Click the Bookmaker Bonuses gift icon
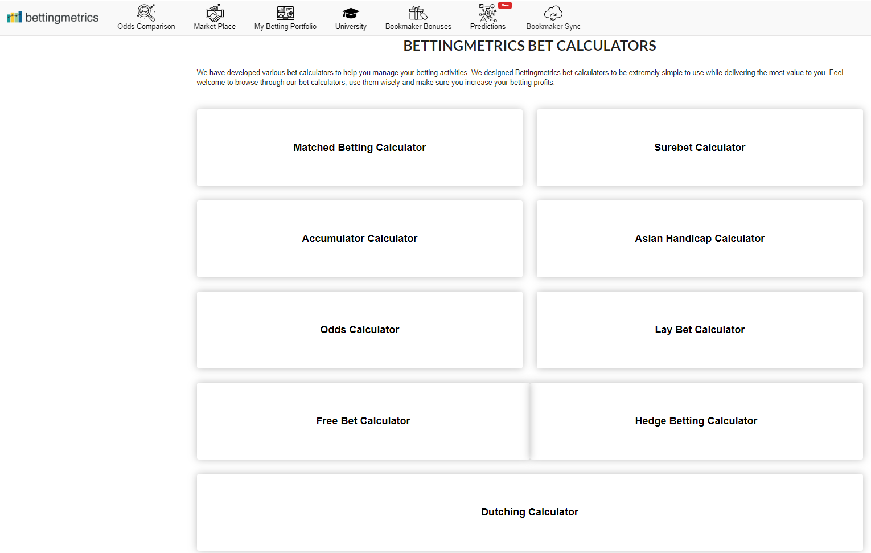871x553 pixels. pos(418,13)
